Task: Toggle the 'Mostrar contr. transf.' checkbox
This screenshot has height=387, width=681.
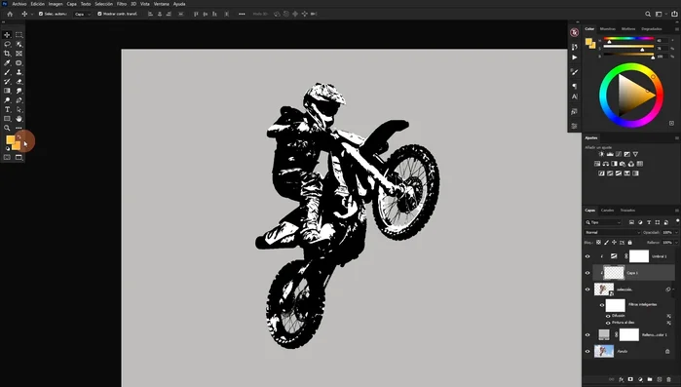Action: coord(99,14)
